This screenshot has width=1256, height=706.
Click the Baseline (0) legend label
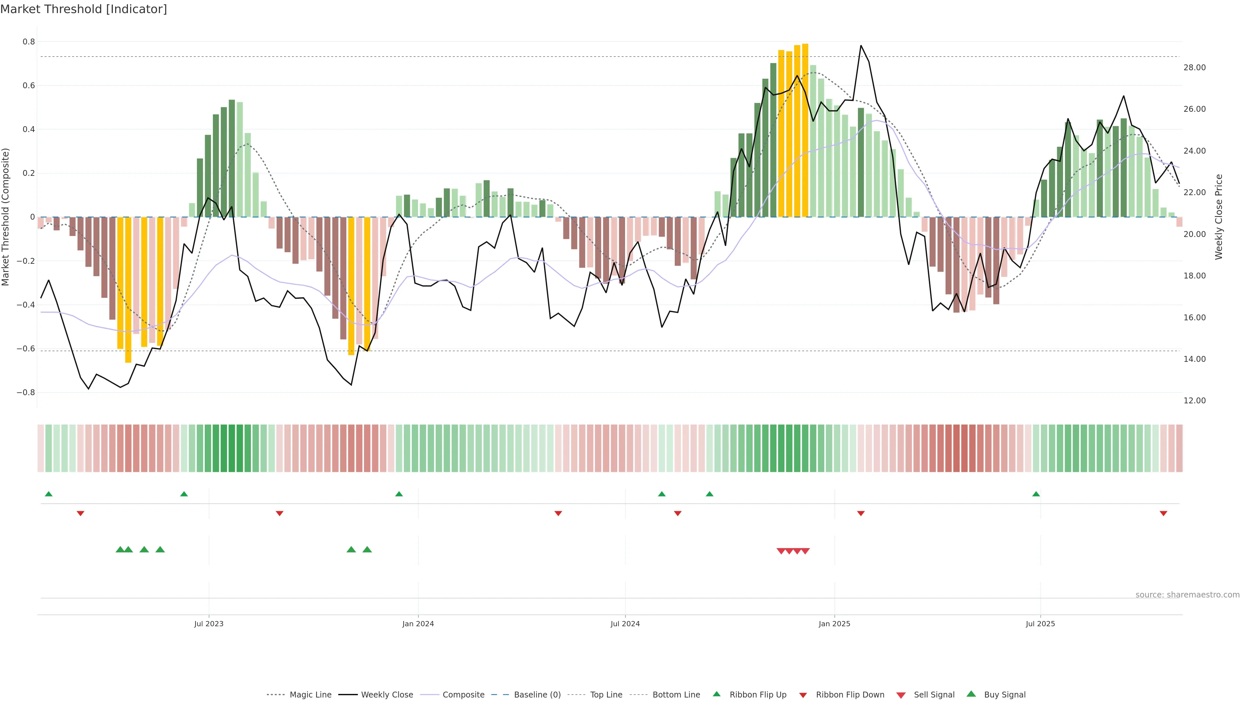pos(537,695)
